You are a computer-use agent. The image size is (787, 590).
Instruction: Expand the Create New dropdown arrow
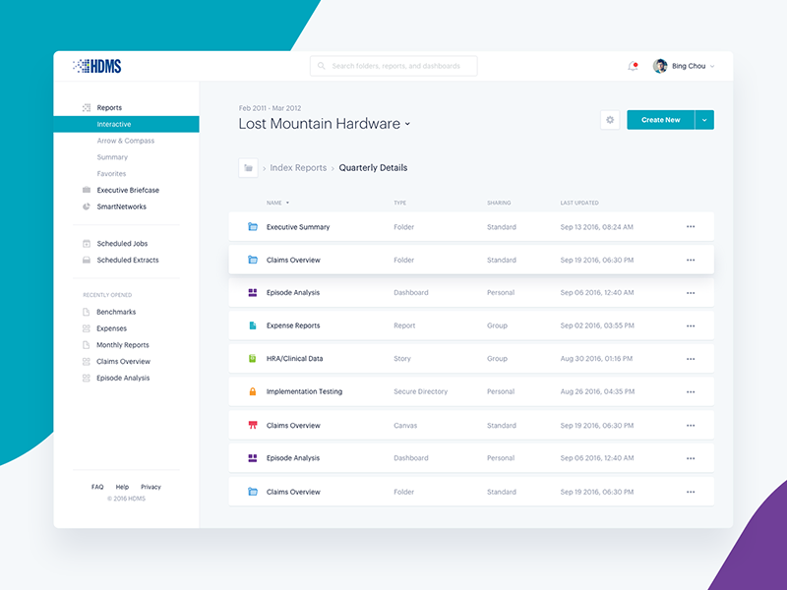click(704, 120)
